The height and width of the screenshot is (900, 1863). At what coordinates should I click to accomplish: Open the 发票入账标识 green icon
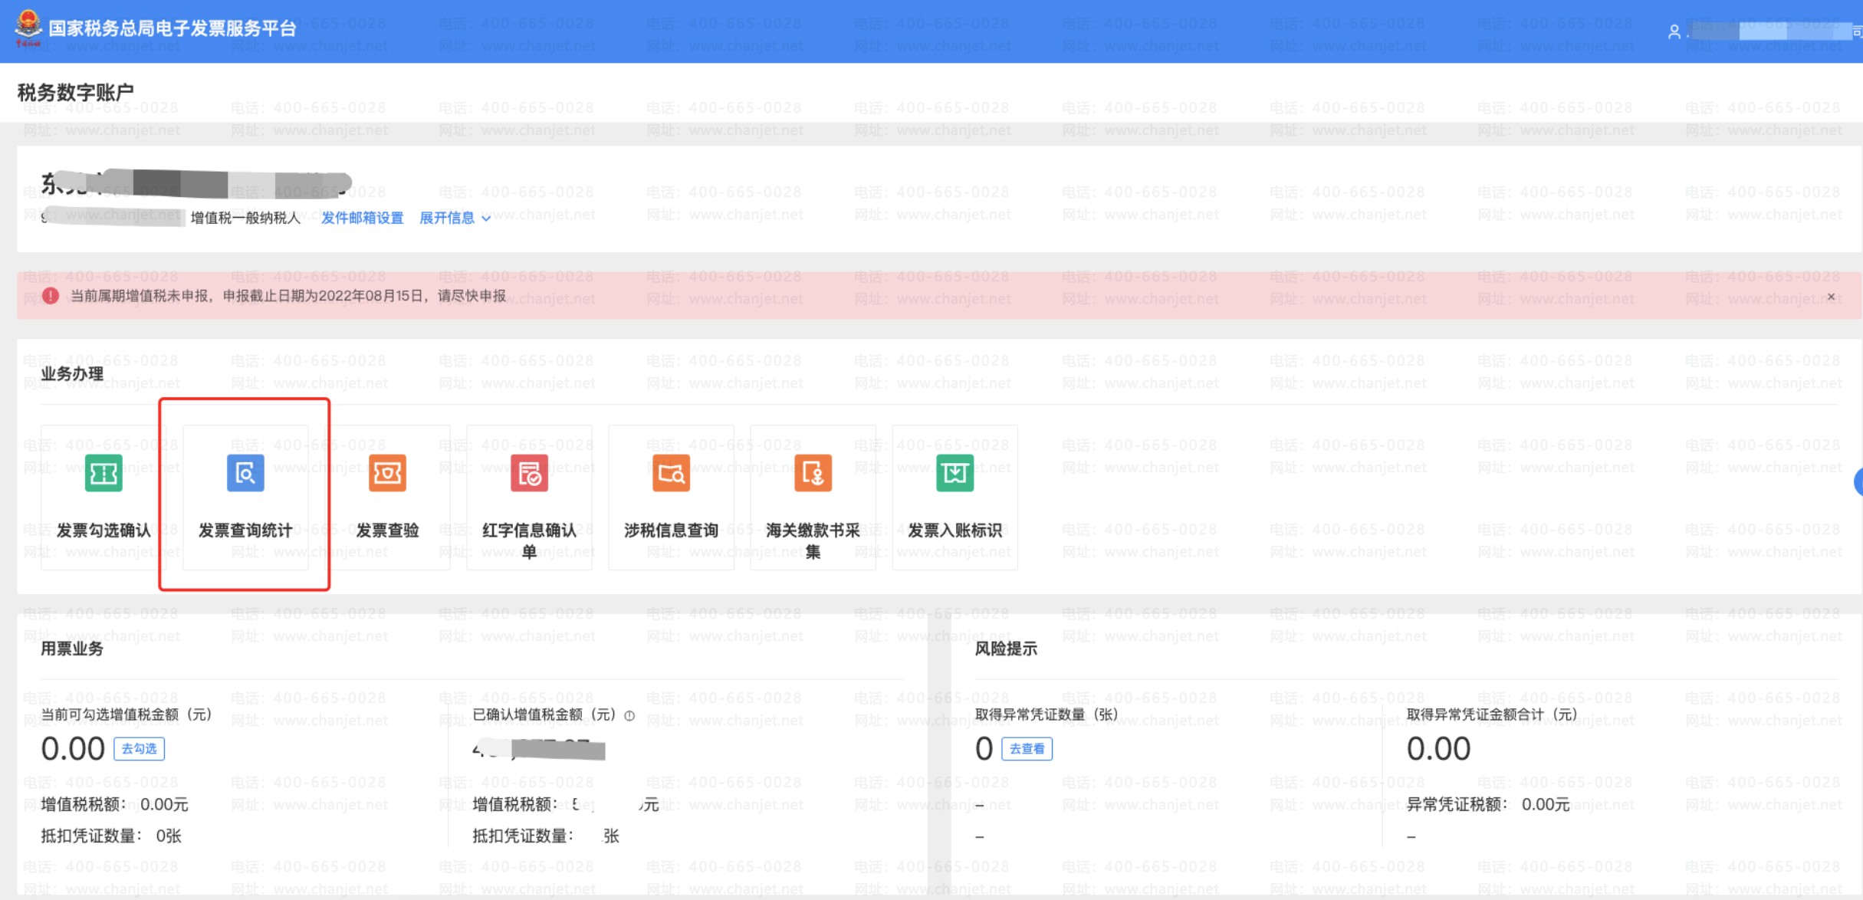click(x=955, y=473)
